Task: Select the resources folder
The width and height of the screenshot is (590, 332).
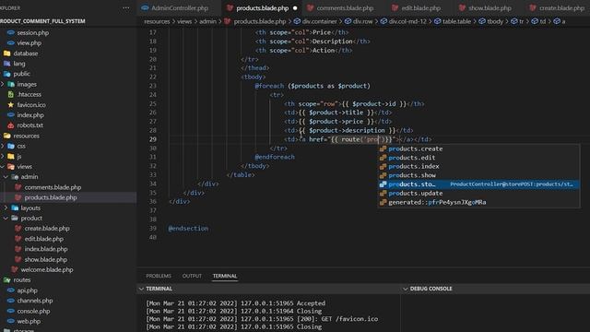Action: [x=27, y=136]
